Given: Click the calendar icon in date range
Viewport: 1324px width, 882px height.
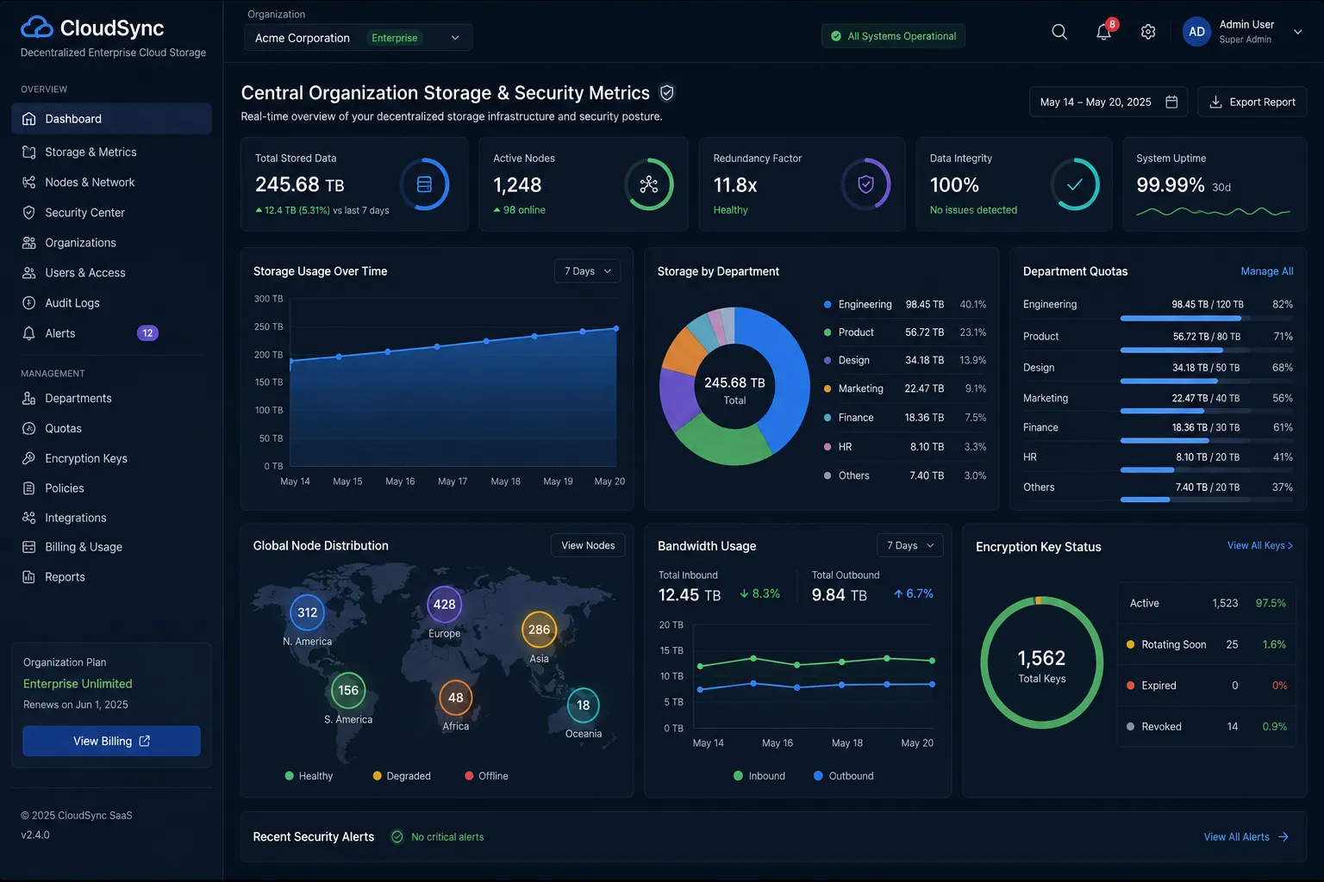Looking at the screenshot, I should coord(1171,102).
